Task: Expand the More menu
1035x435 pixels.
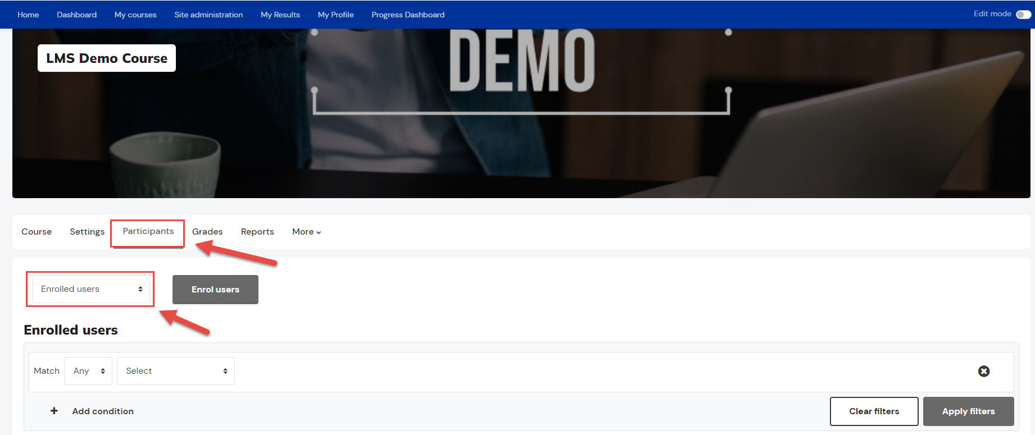Action: tap(306, 232)
